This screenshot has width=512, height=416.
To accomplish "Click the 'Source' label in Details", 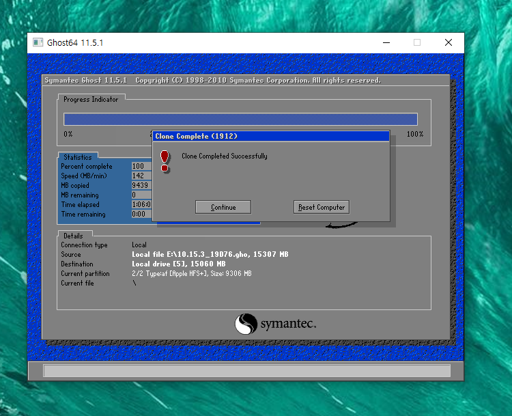I will [x=71, y=255].
